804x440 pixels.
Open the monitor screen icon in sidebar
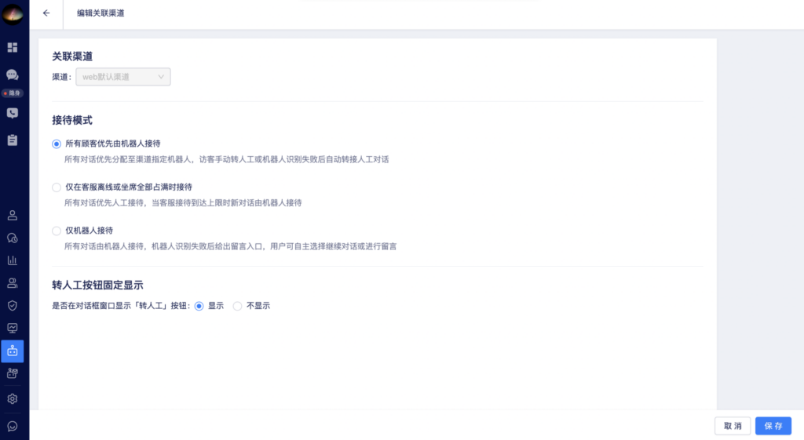click(x=13, y=328)
